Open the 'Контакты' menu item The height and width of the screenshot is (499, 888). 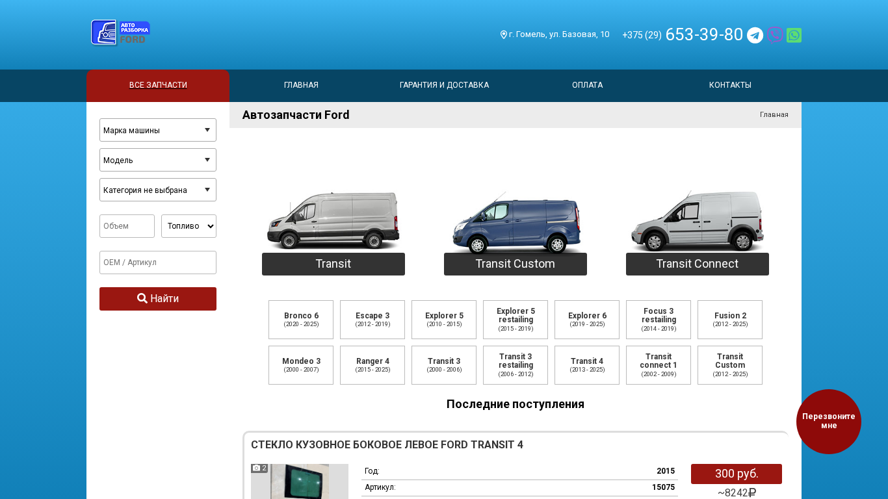click(x=730, y=85)
